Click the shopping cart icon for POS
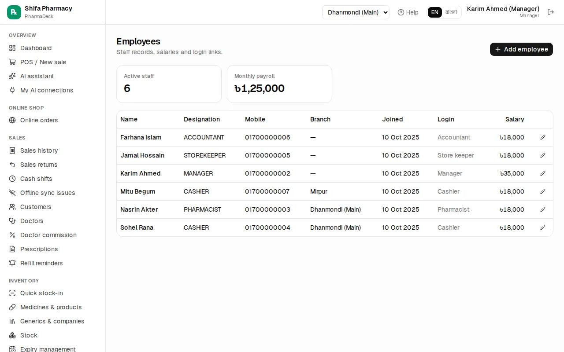The image size is (564, 352). 12,62
